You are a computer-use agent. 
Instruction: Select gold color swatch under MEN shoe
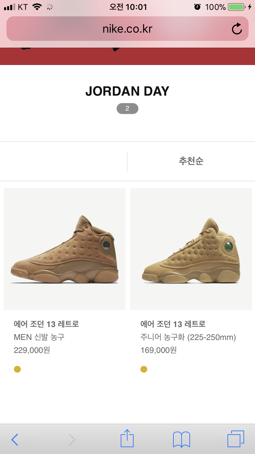[x=17, y=369]
